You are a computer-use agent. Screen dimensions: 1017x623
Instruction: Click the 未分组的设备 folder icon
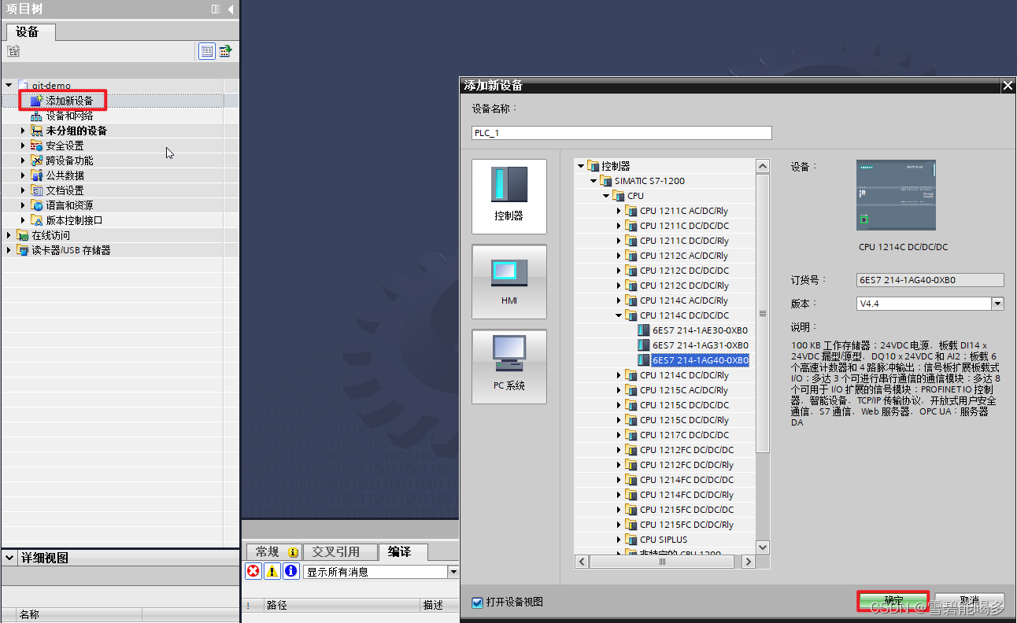36,131
